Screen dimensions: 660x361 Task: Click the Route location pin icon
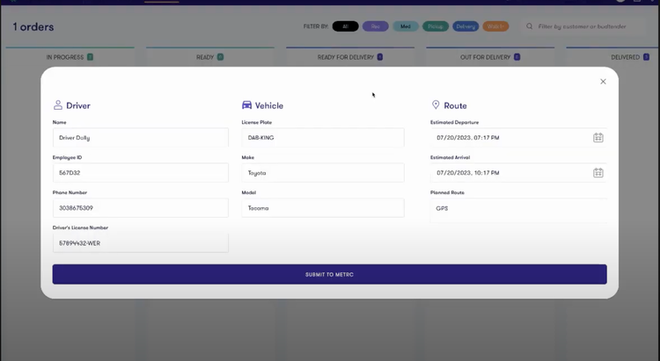[x=436, y=105]
